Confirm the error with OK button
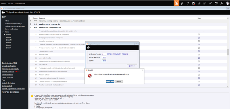The image size is (230, 109). point(110,82)
